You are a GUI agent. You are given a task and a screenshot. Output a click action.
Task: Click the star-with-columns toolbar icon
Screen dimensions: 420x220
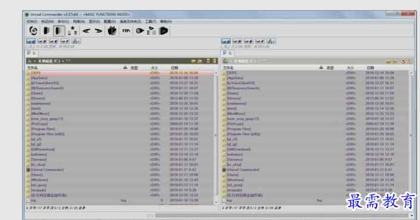pos(72,31)
